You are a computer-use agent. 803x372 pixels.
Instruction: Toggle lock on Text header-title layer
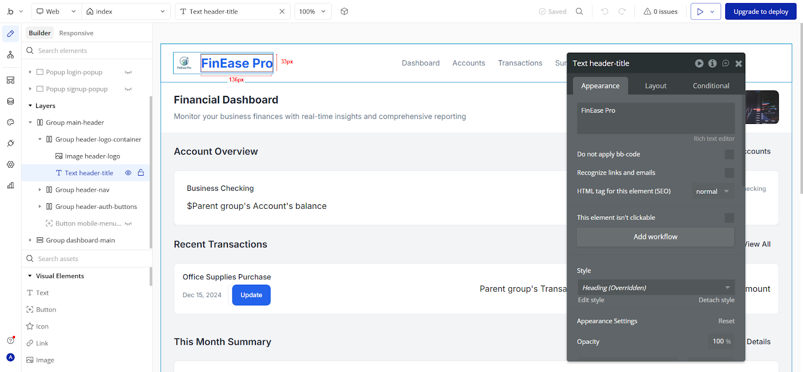pyautogui.click(x=141, y=173)
